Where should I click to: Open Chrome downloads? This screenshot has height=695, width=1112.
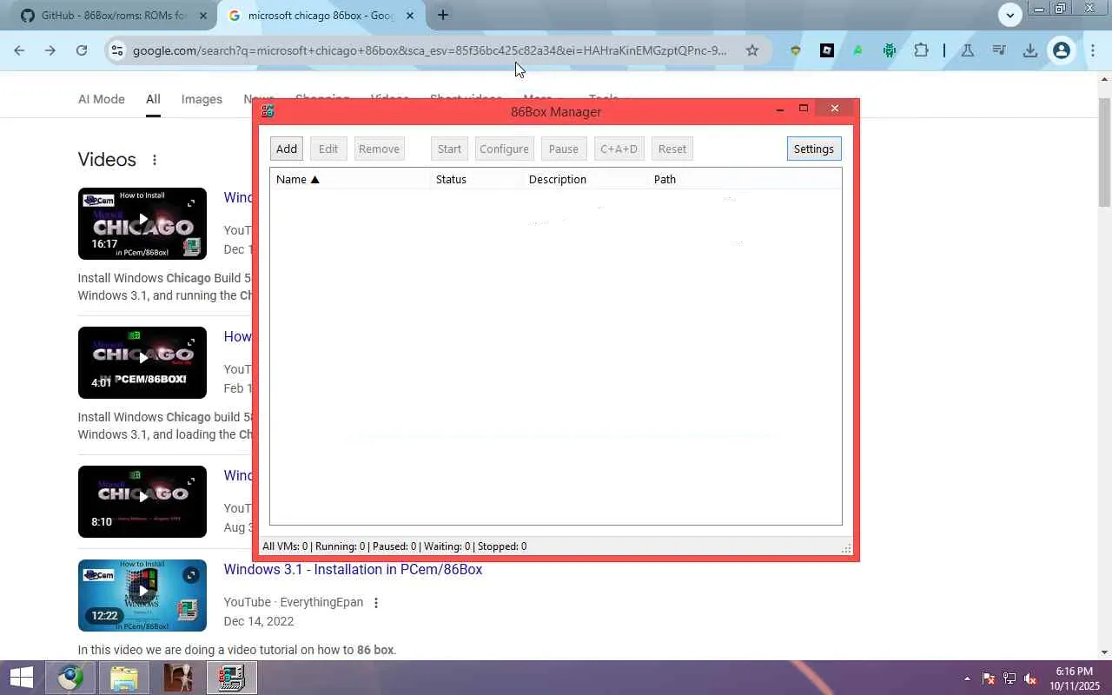[x=1030, y=50]
